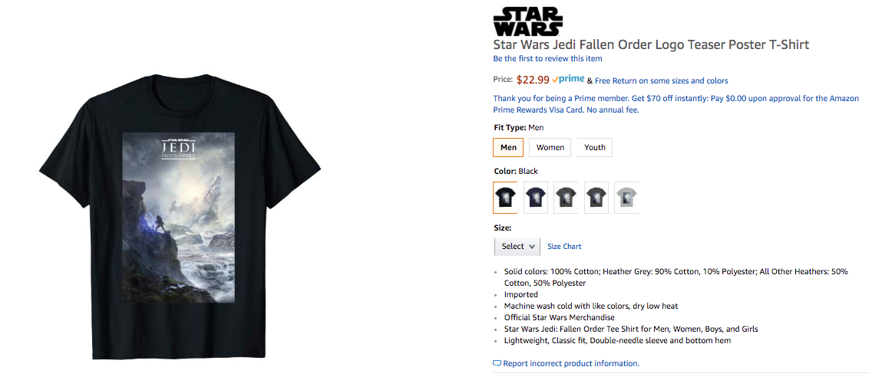Image resolution: width=882 pixels, height=380 pixels.
Task: Choose the charcoal swatch beside light grey
Action: pyautogui.click(x=596, y=198)
